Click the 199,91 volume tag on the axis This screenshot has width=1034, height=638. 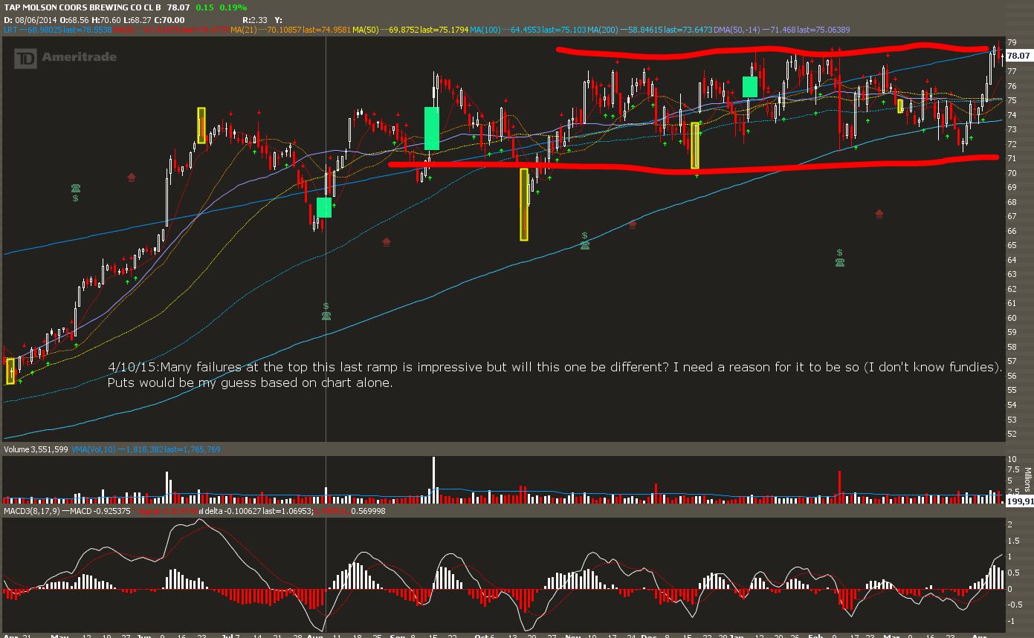(1020, 501)
